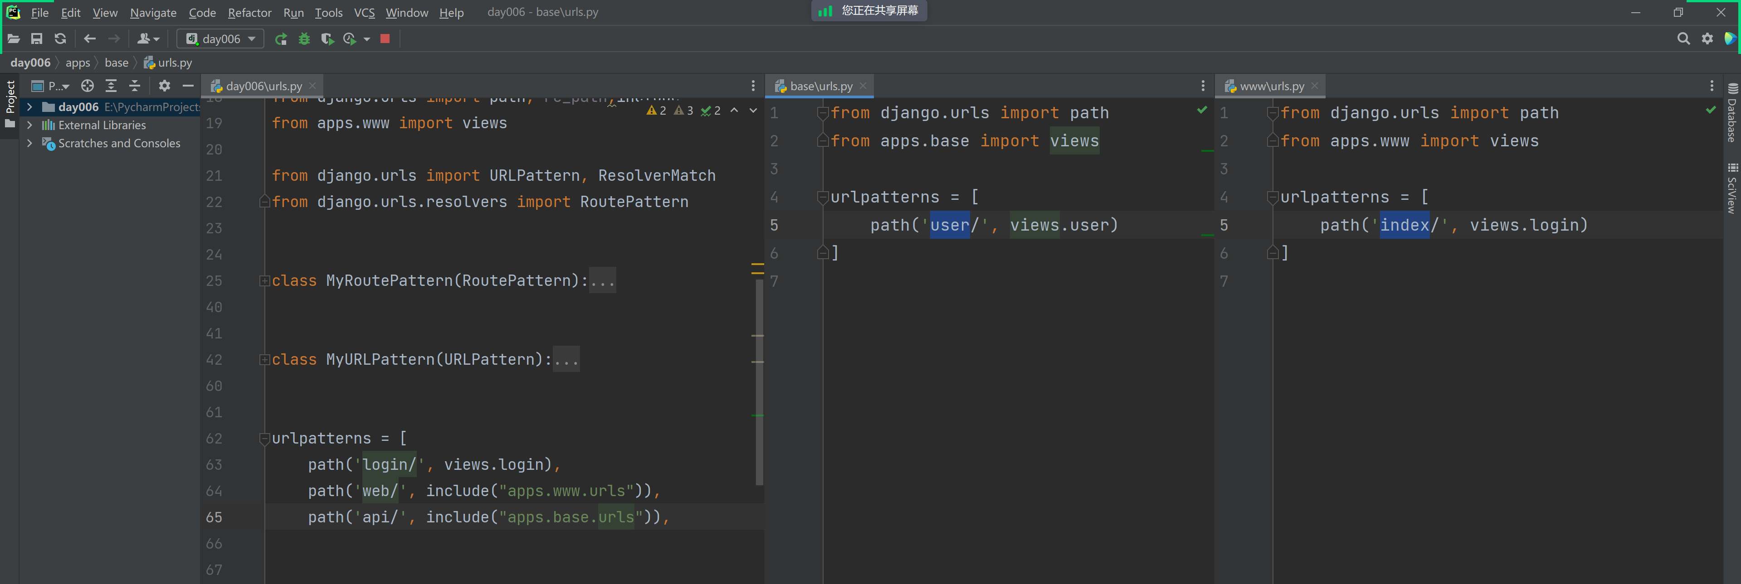
Task: Open the Refactor menu
Action: click(x=249, y=12)
